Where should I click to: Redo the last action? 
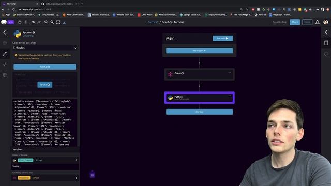pos(39,22)
